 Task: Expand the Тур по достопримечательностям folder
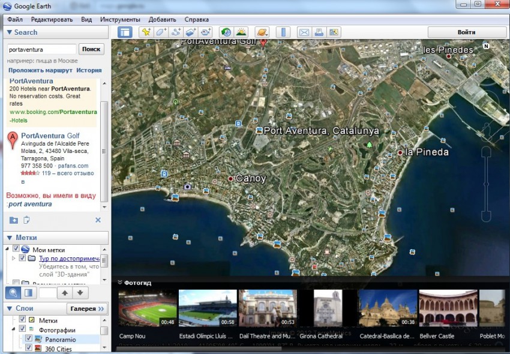point(13,259)
